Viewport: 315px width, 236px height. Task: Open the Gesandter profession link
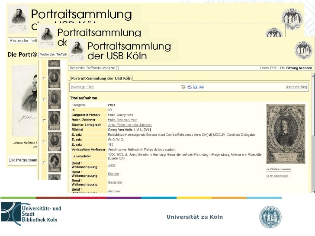click(x=115, y=182)
